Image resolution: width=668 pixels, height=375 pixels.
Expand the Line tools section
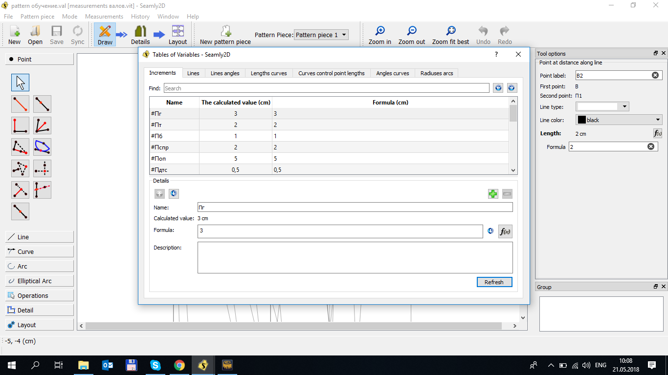click(40, 237)
